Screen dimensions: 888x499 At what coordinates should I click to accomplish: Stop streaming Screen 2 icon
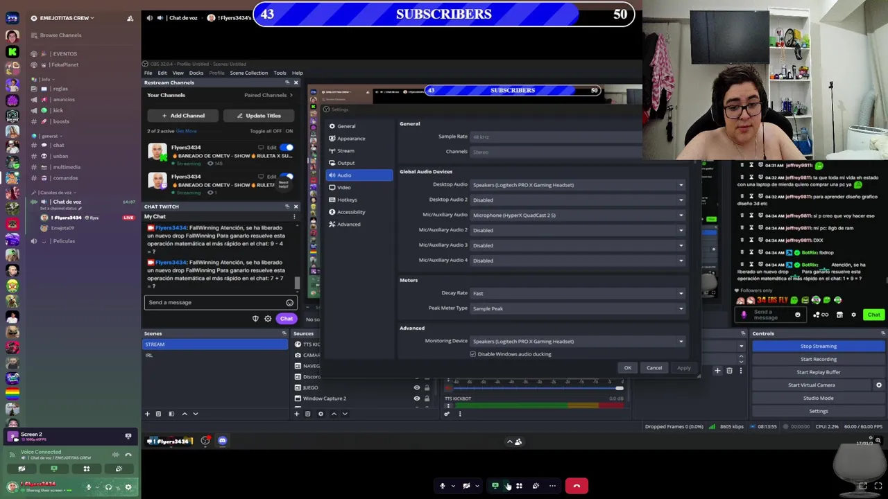(x=128, y=436)
